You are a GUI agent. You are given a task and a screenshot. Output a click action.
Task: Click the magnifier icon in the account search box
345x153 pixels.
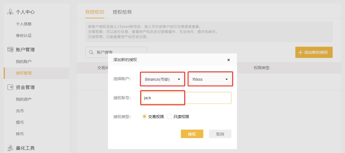click(x=91, y=52)
